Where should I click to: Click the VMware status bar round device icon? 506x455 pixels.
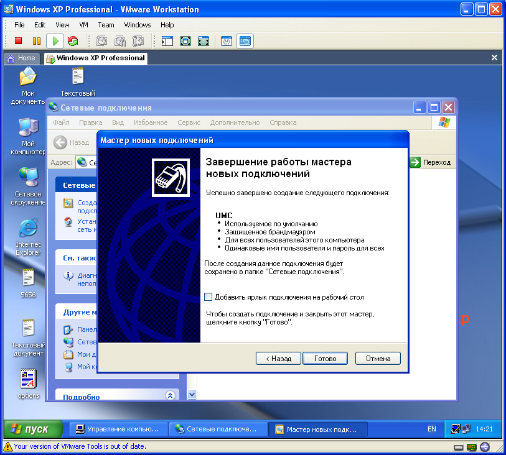[x=485, y=447]
